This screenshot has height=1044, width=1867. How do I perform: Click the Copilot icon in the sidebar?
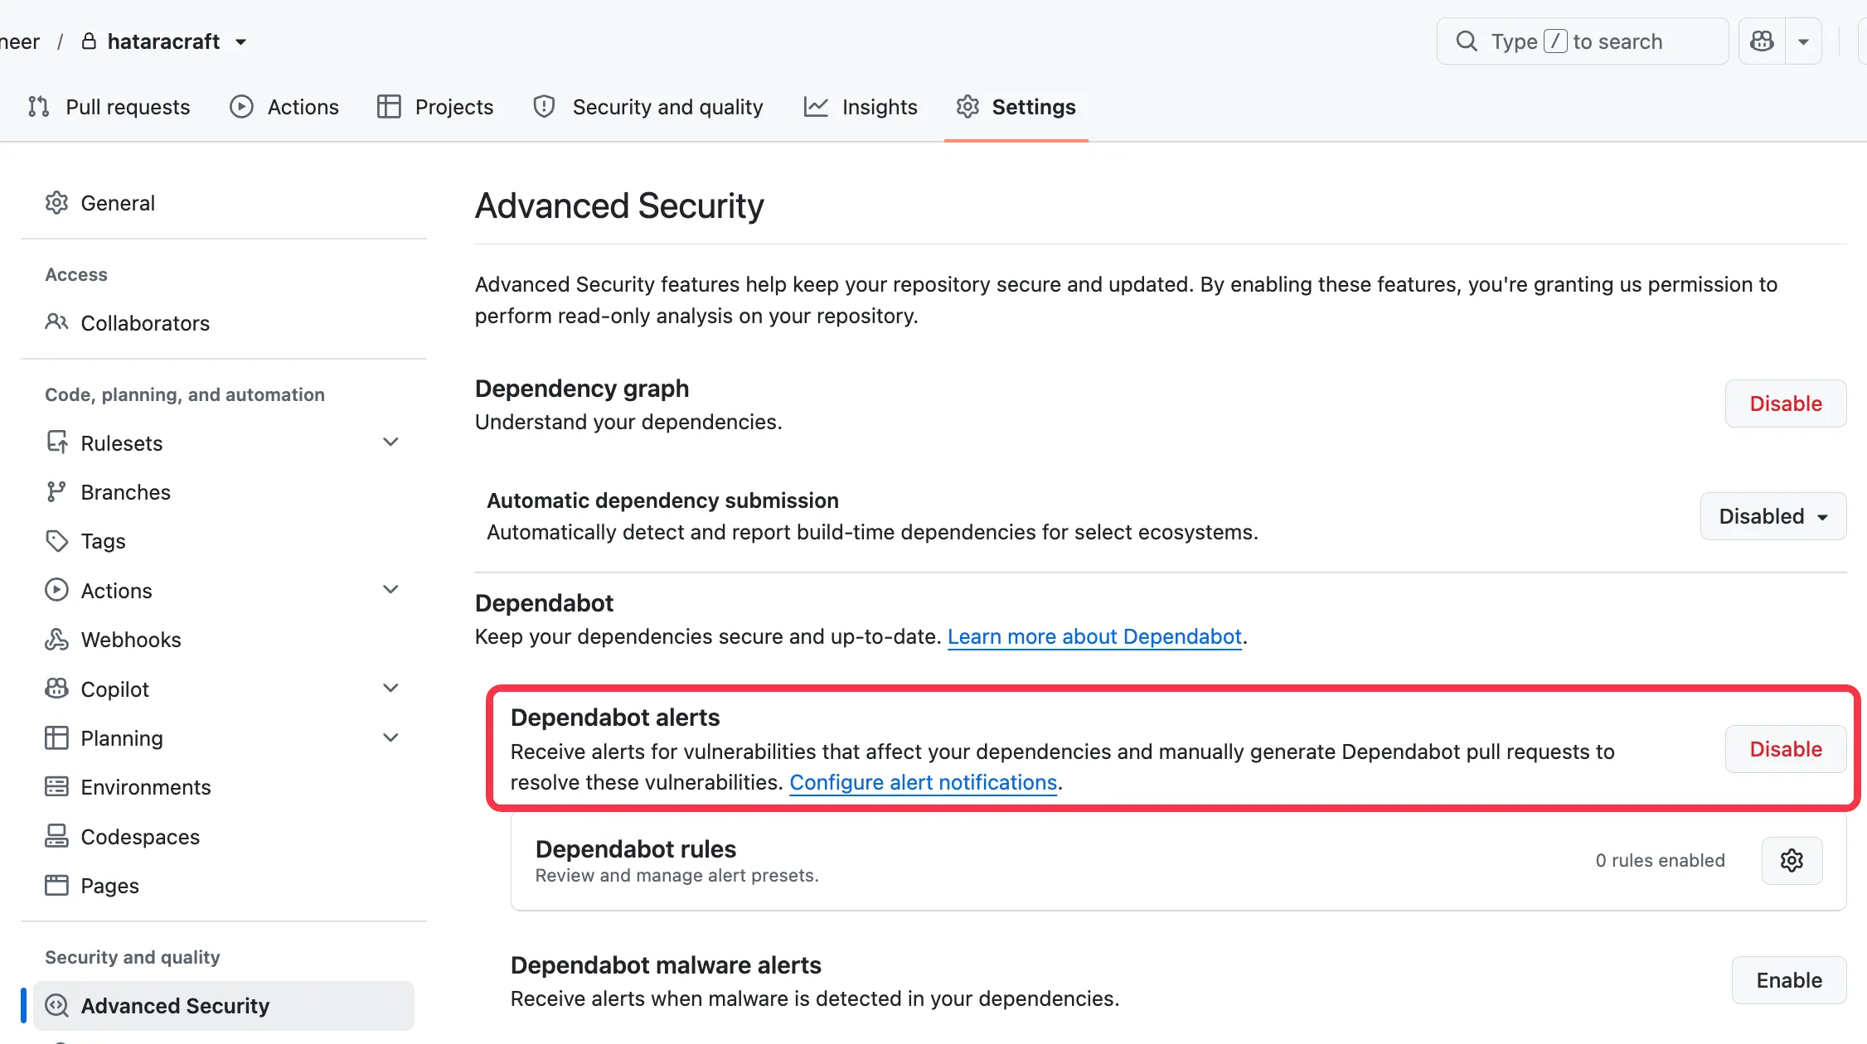coord(56,689)
